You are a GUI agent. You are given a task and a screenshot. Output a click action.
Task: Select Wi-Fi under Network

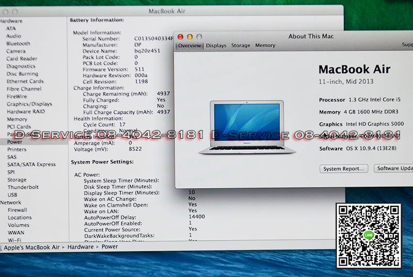click(x=14, y=240)
